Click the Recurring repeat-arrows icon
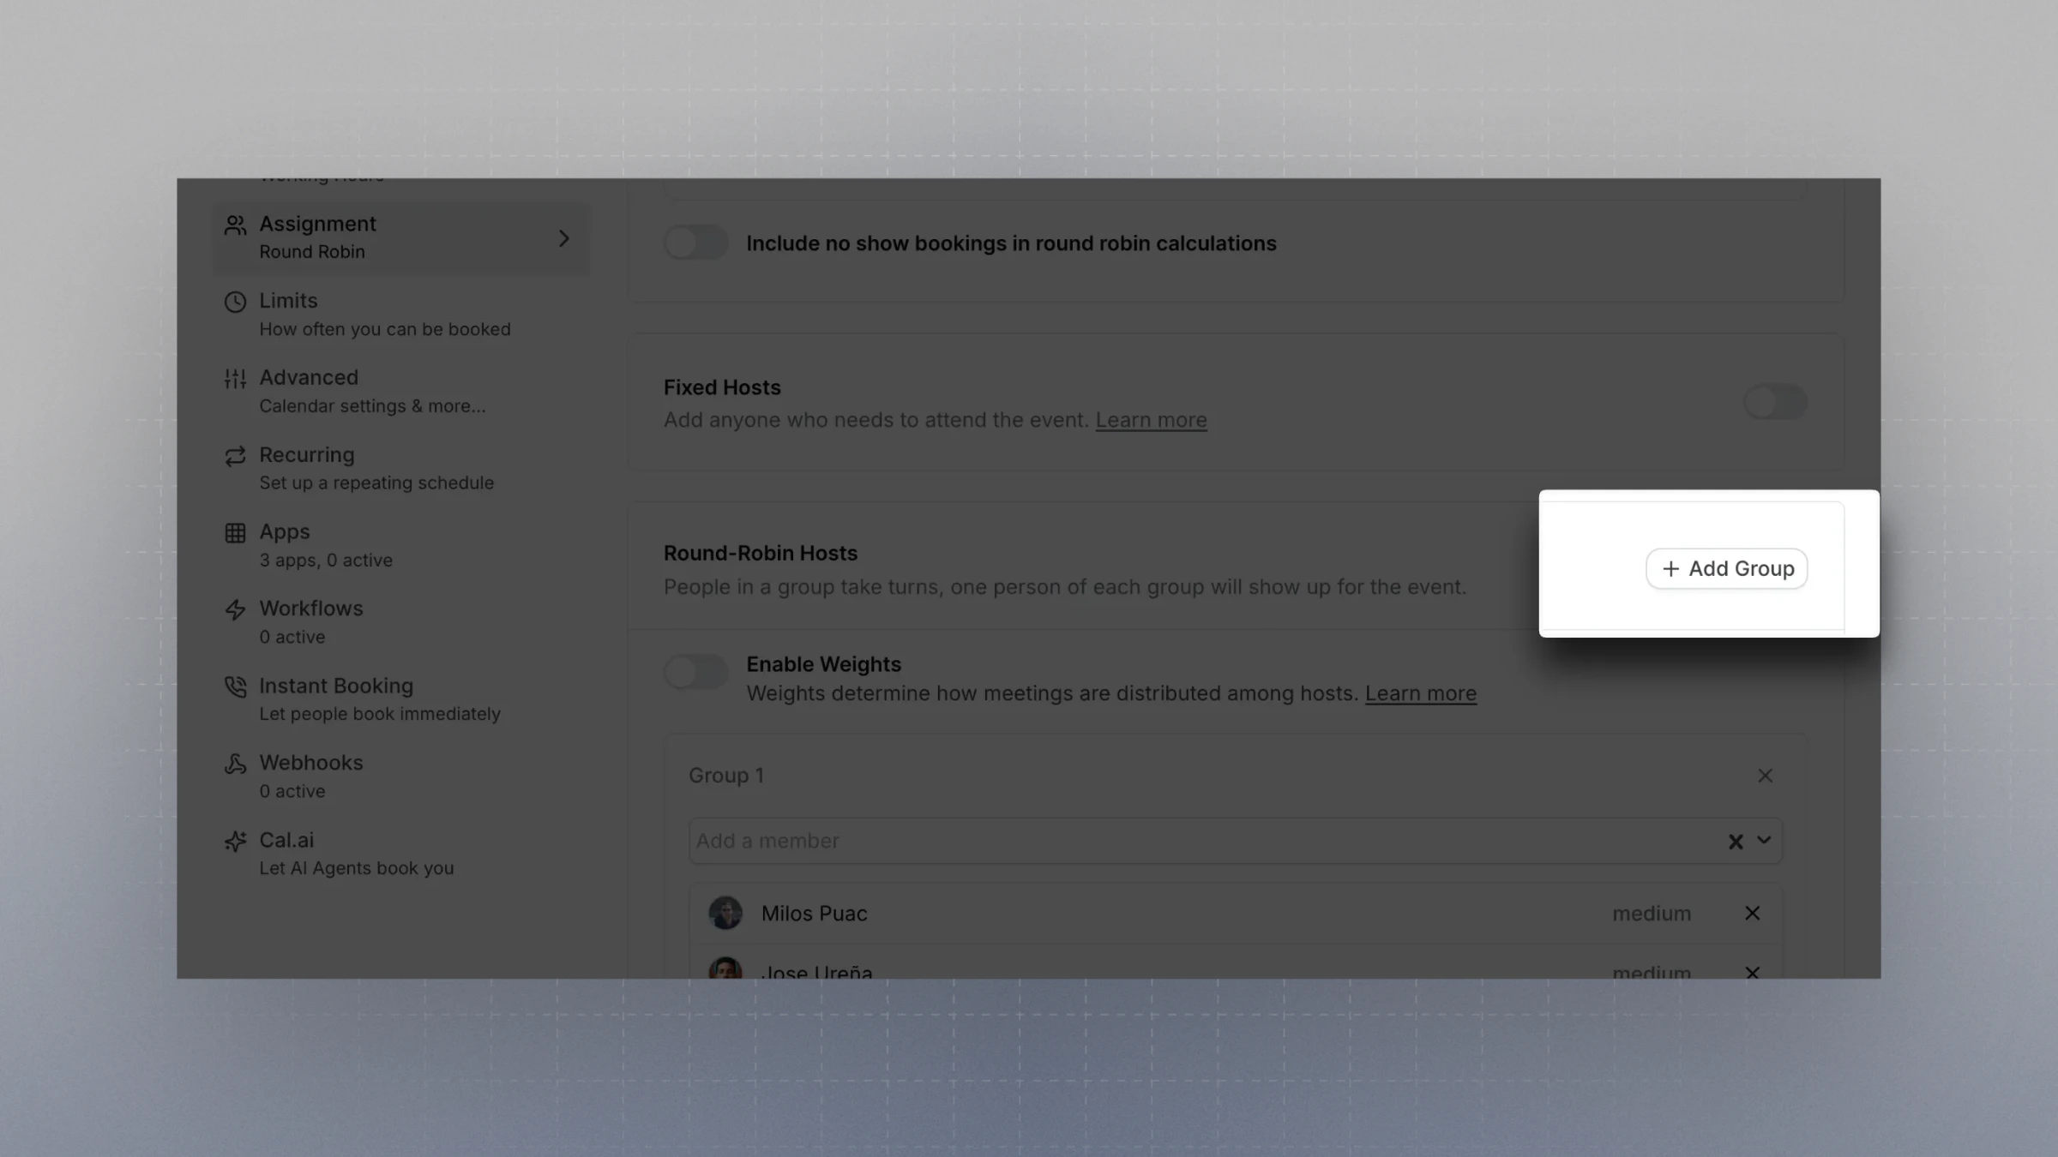The height and width of the screenshot is (1157, 2058). tap(235, 456)
